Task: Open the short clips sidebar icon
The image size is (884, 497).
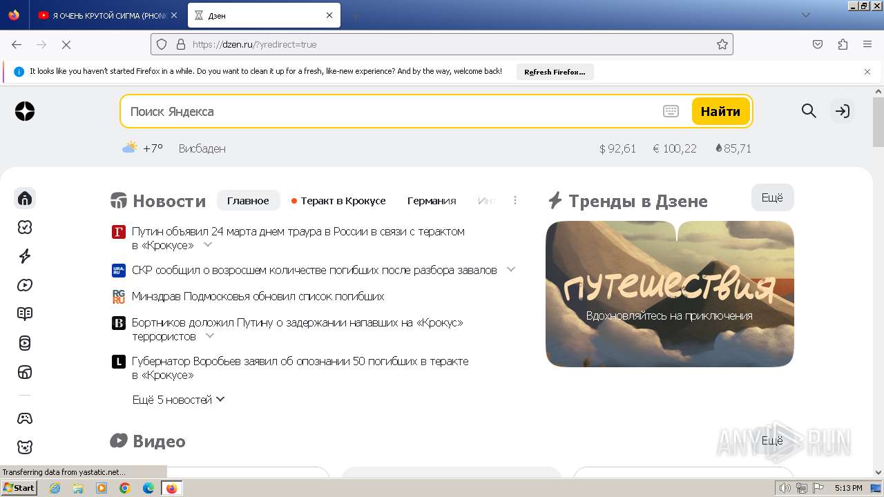Action: pyautogui.click(x=25, y=343)
